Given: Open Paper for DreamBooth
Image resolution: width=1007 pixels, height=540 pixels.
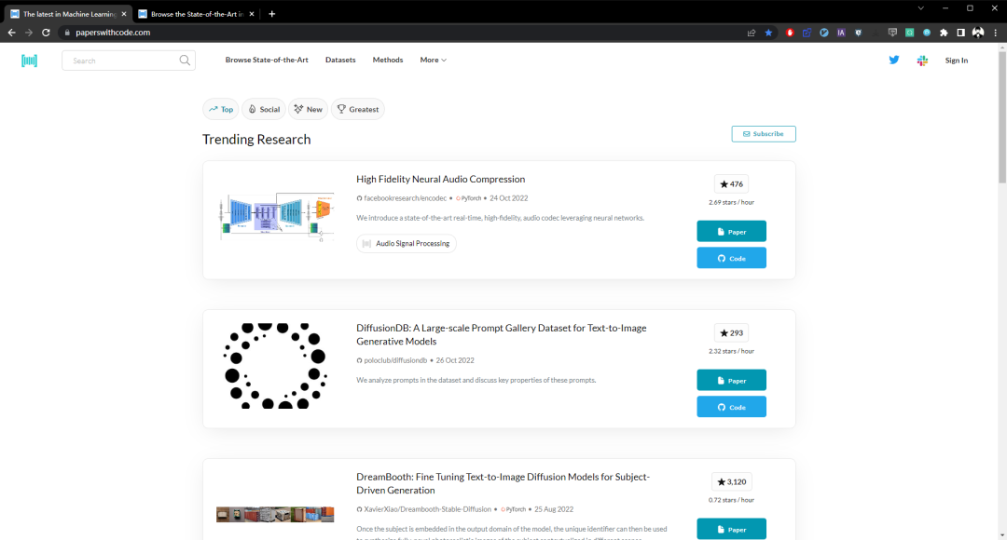Looking at the screenshot, I should coord(732,529).
